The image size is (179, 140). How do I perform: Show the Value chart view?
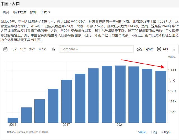click(142, 132)
